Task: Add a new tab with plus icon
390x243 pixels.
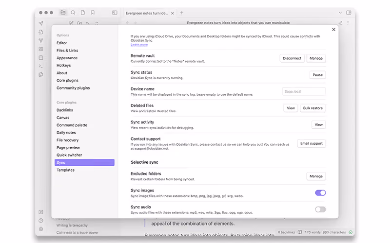Action: point(181,13)
